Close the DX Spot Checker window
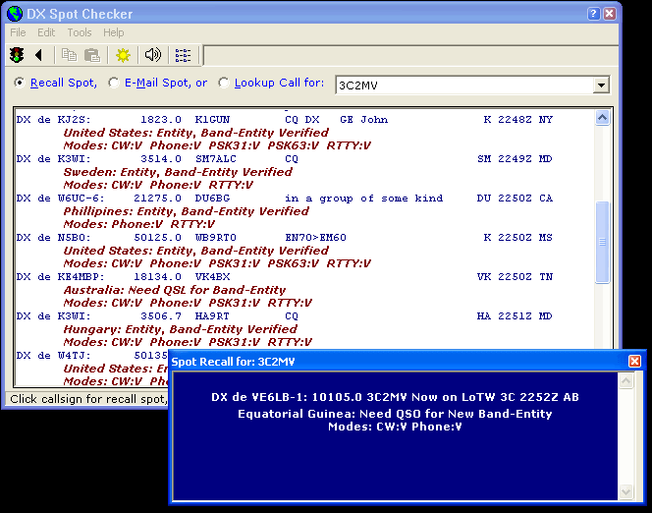 click(610, 14)
